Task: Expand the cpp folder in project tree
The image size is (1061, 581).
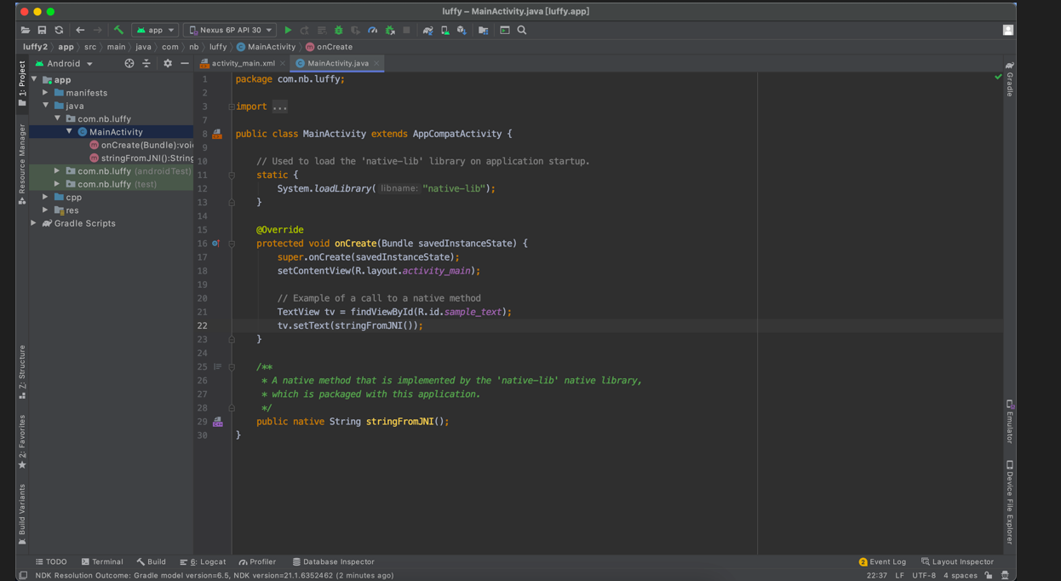Action: [46, 197]
